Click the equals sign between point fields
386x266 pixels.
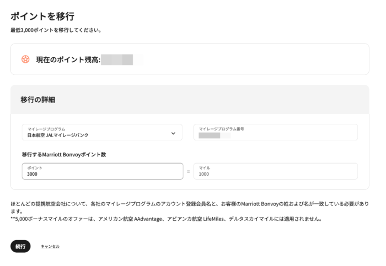point(189,171)
